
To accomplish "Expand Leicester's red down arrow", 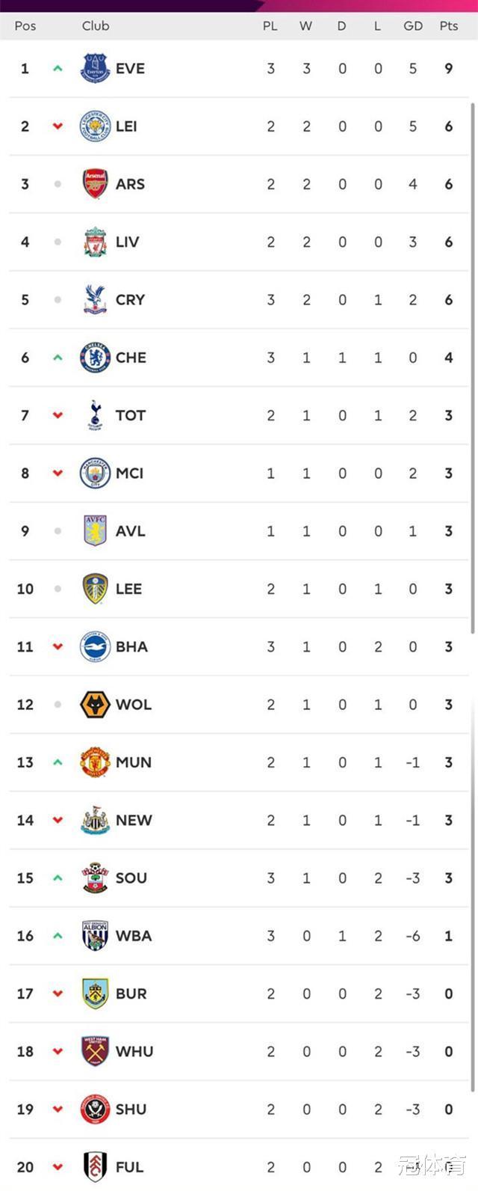I will pos(58,126).
